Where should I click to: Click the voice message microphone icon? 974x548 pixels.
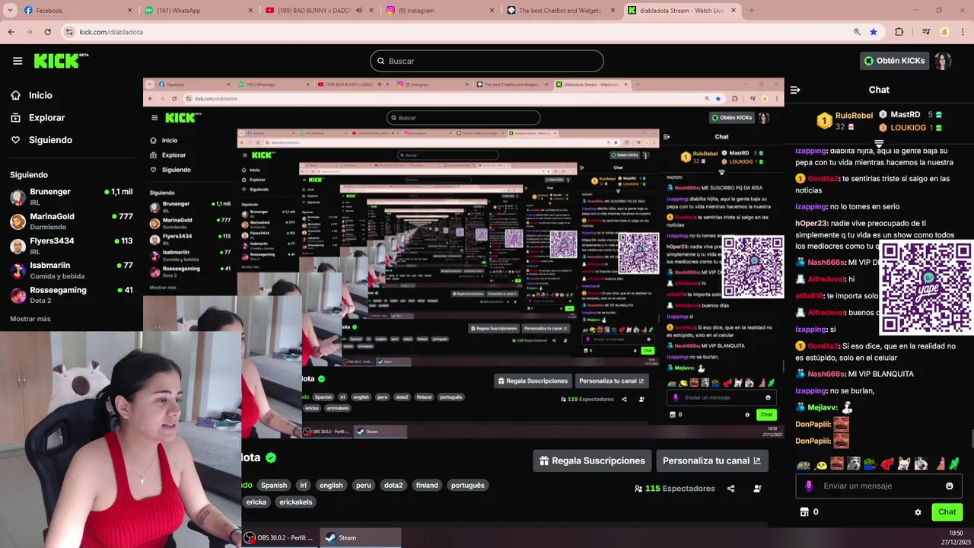coord(808,486)
